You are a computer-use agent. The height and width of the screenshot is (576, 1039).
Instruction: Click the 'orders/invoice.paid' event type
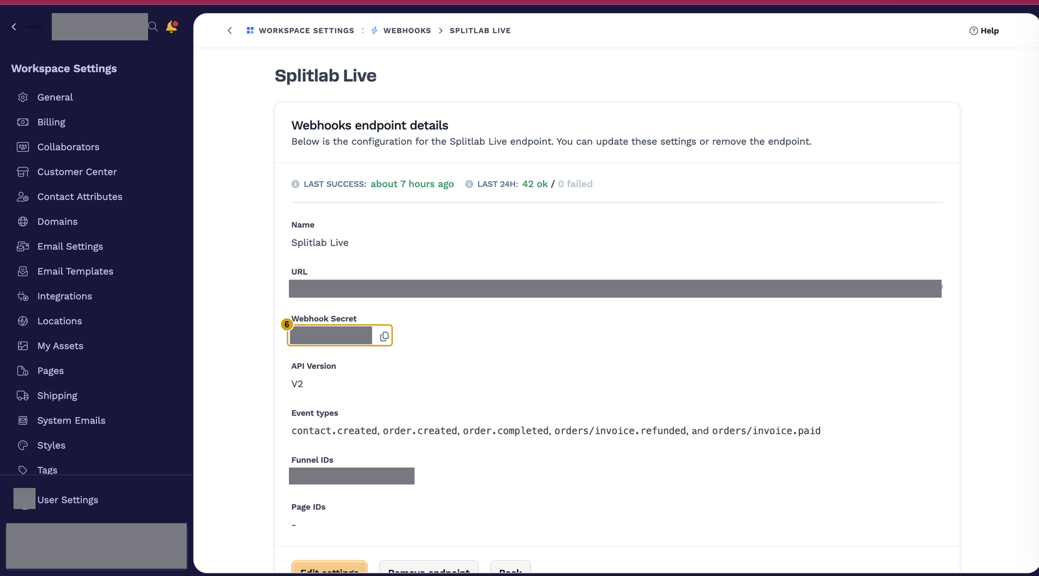coord(766,431)
